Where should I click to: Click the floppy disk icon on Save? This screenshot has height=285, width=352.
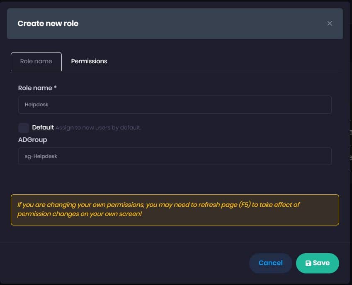click(x=308, y=263)
